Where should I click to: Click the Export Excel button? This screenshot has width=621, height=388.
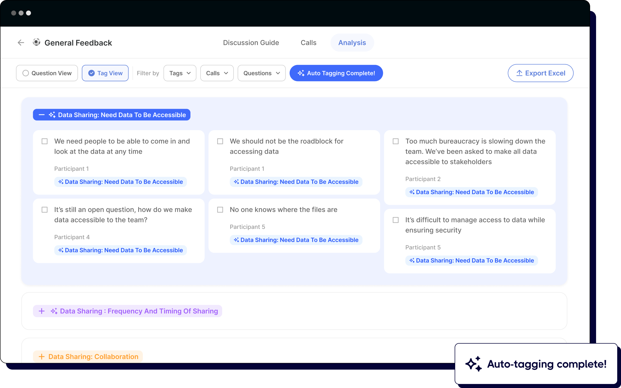(x=540, y=73)
